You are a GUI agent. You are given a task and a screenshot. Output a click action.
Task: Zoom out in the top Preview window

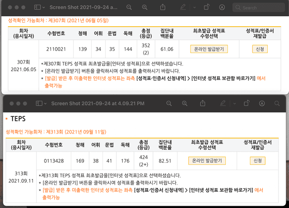[129, 7]
